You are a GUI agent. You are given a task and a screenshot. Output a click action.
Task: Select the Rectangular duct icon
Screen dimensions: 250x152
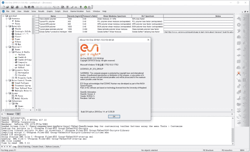pyautogui.click(x=16, y=73)
